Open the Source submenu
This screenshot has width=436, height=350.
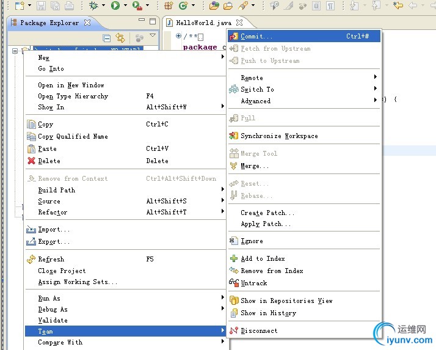click(125, 201)
